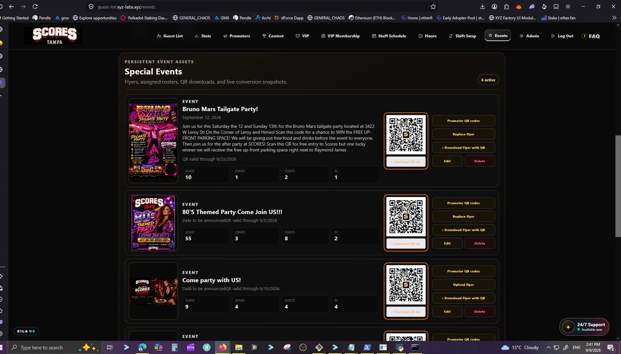Select VIP in the top navigation

(x=302, y=36)
